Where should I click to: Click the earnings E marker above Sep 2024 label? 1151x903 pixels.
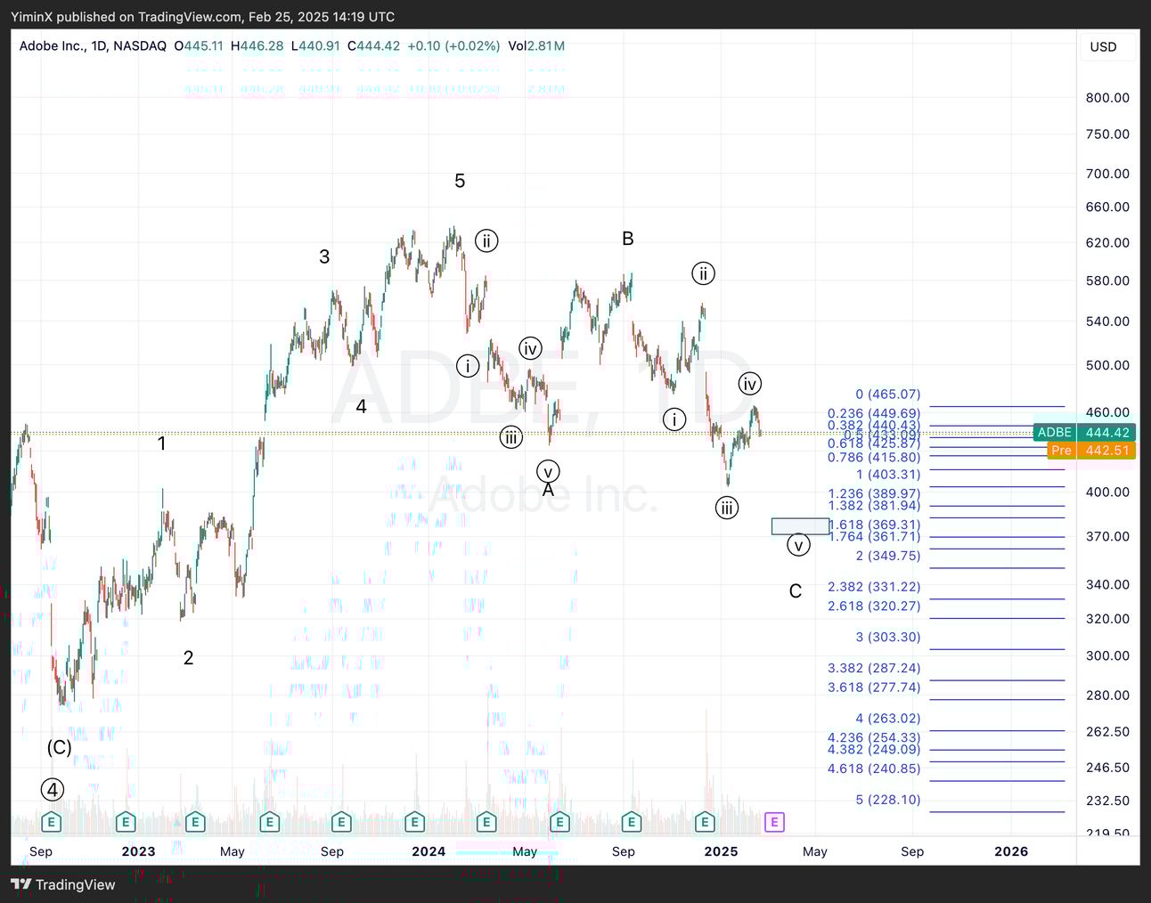[631, 822]
